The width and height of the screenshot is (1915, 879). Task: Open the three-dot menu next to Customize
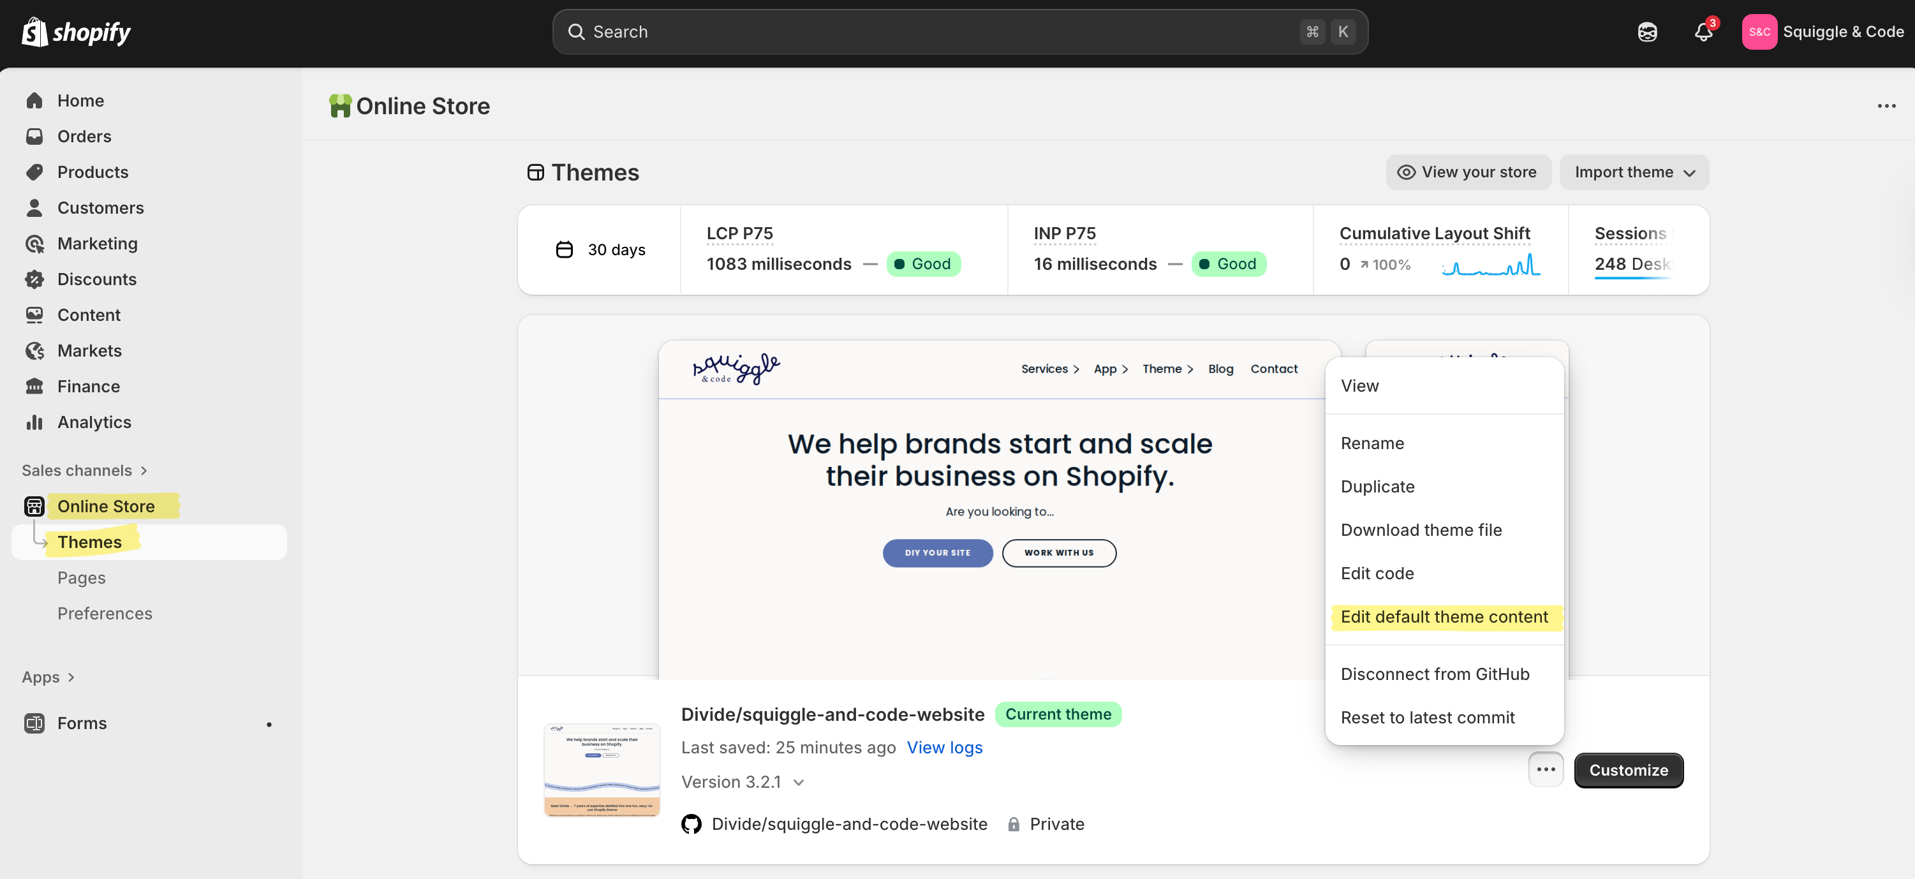point(1546,770)
